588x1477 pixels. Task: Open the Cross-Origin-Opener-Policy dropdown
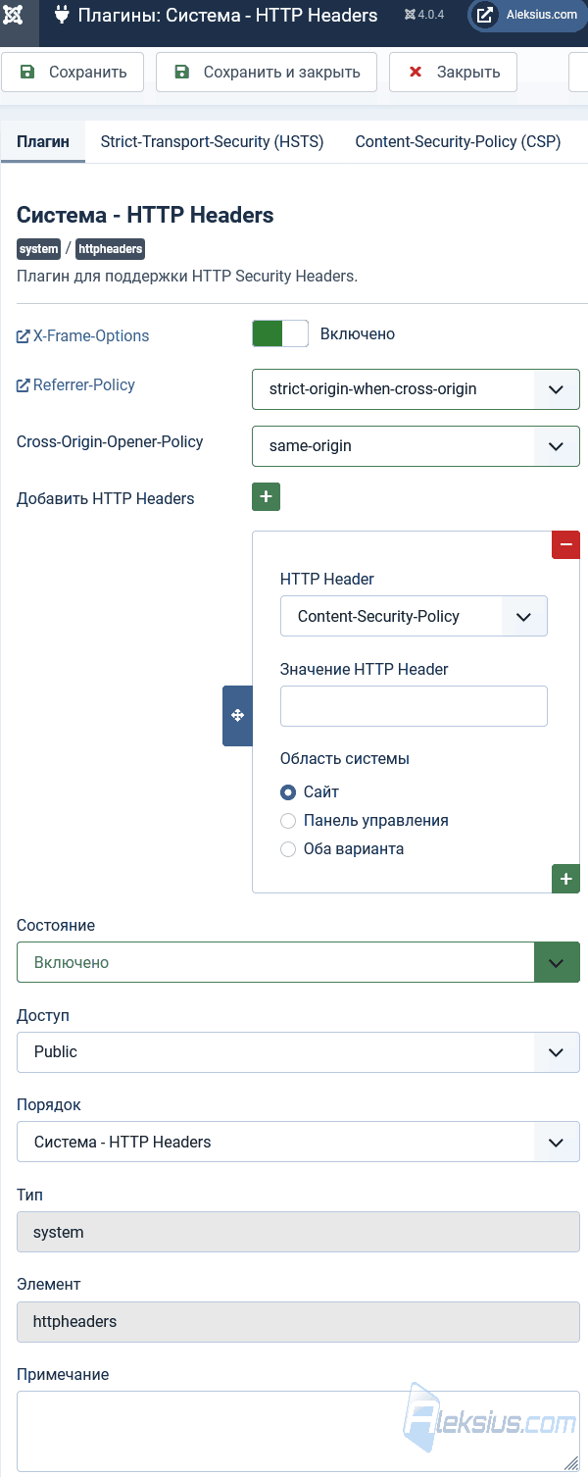point(416,446)
